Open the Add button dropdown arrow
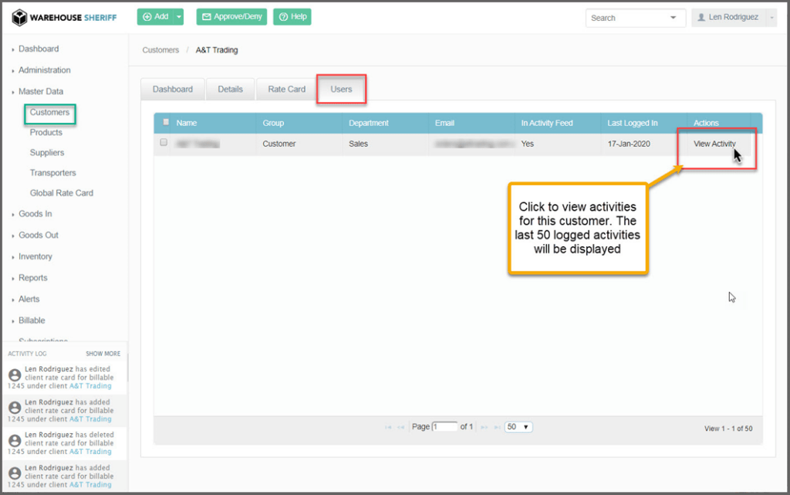790x495 pixels. click(179, 17)
